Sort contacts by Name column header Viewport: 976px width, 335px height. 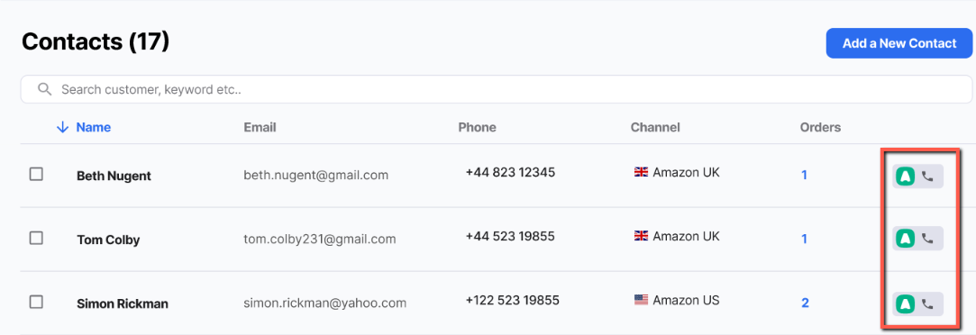pyautogui.click(x=94, y=127)
